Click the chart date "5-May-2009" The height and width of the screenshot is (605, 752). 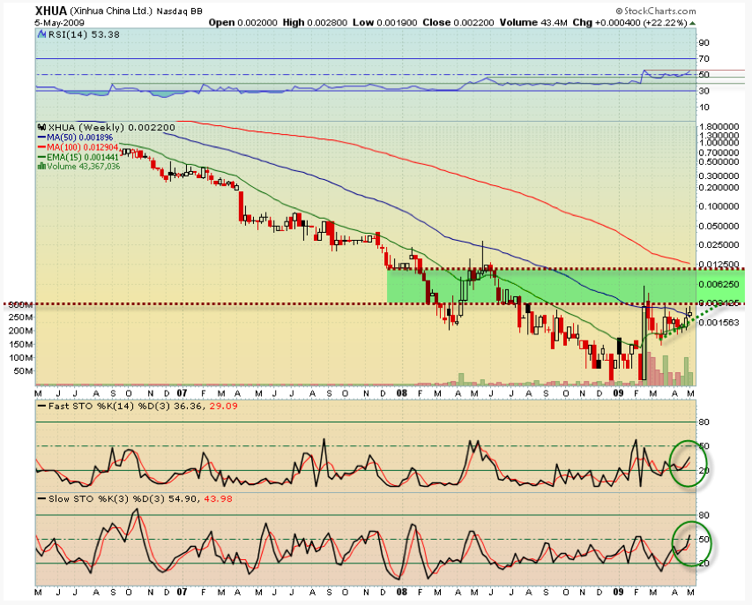pos(59,23)
